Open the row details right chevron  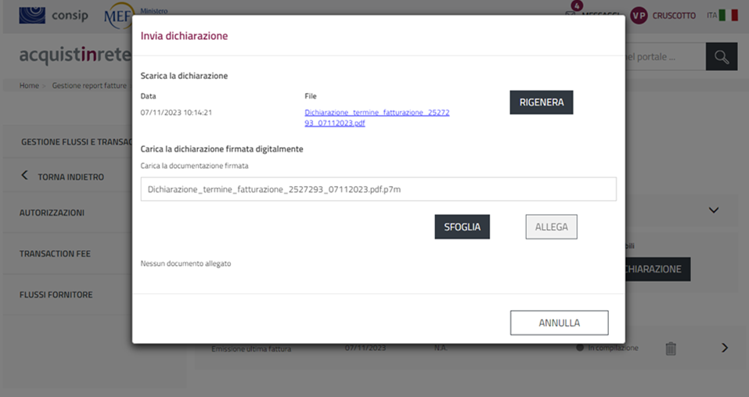[724, 348]
